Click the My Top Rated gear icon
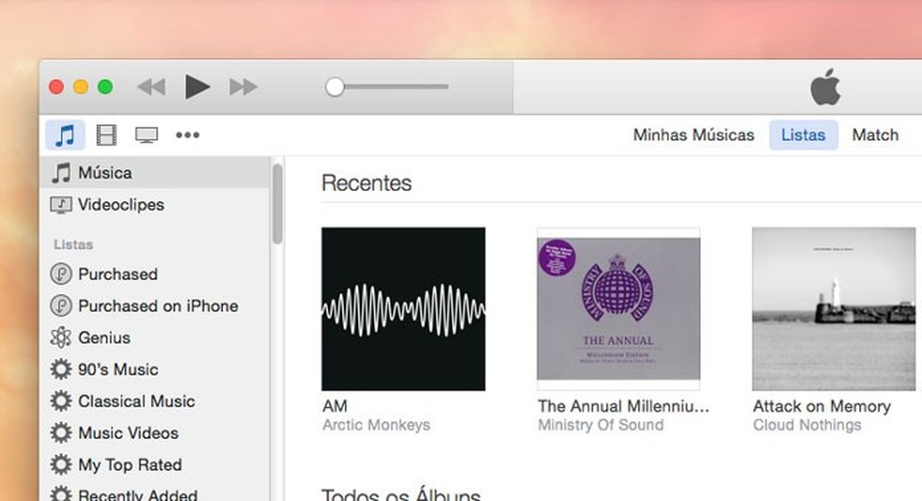 (61, 464)
